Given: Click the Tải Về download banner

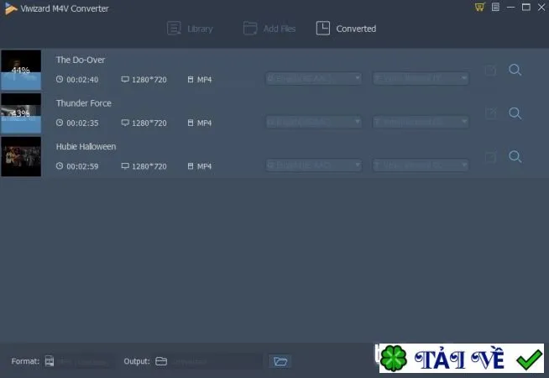Looking at the screenshot, I should pyautogui.click(x=462, y=359).
